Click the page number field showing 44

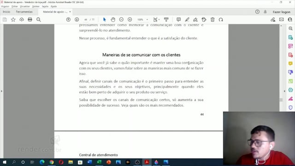click(86, 19)
